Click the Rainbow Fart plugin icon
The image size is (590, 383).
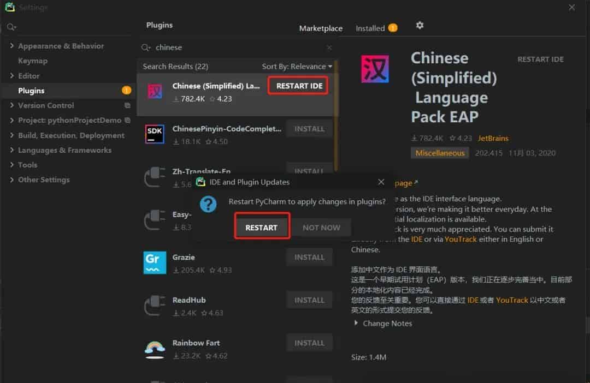(155, 349)
